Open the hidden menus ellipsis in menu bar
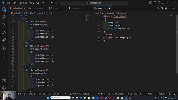The height and width of the screenshot is (100, 178). [x=43, y=3]
